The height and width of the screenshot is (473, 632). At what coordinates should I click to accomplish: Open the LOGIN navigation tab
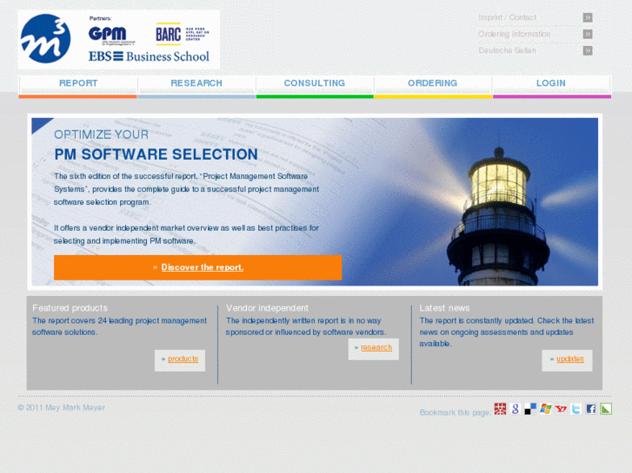(551, 87)
